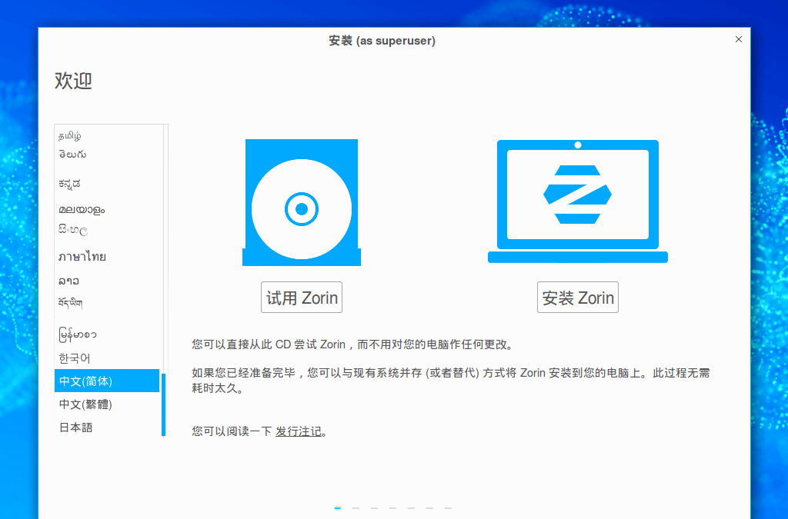The image size is (788, 519).
Task: Click the laptop Install Zorin icon
Action: click(577, 201)
